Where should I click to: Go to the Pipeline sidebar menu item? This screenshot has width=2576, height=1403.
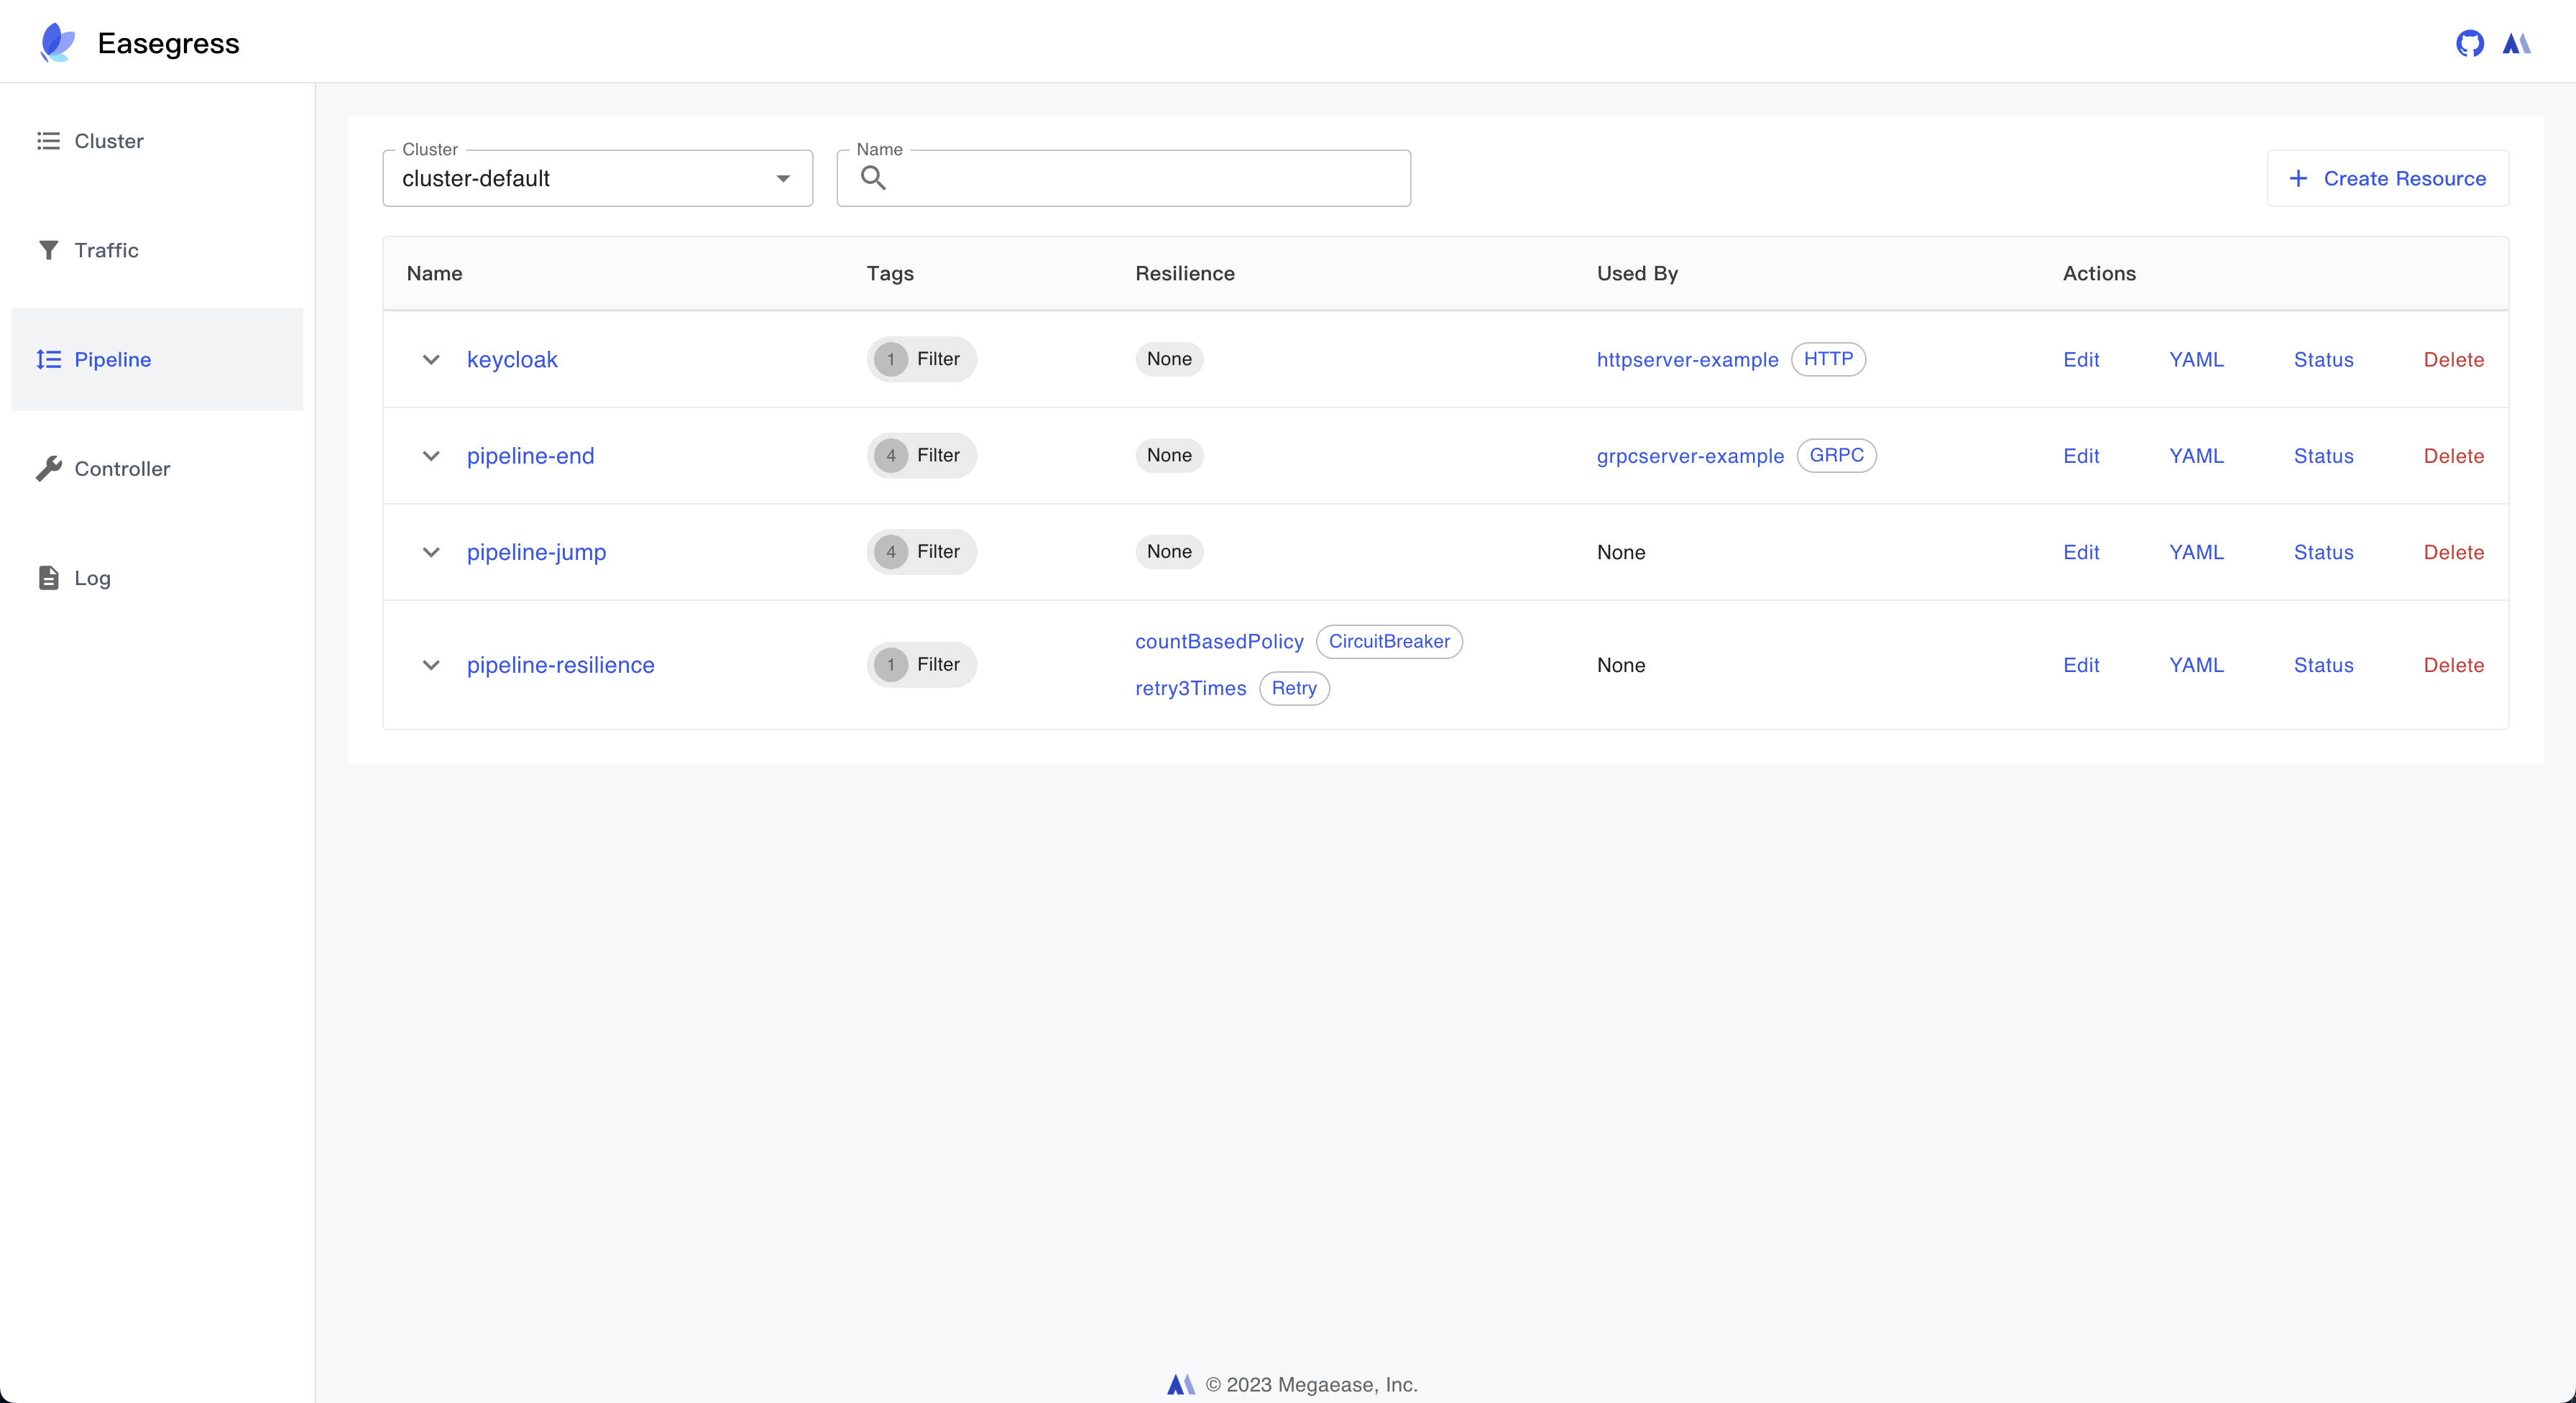(x=112, y=359)
